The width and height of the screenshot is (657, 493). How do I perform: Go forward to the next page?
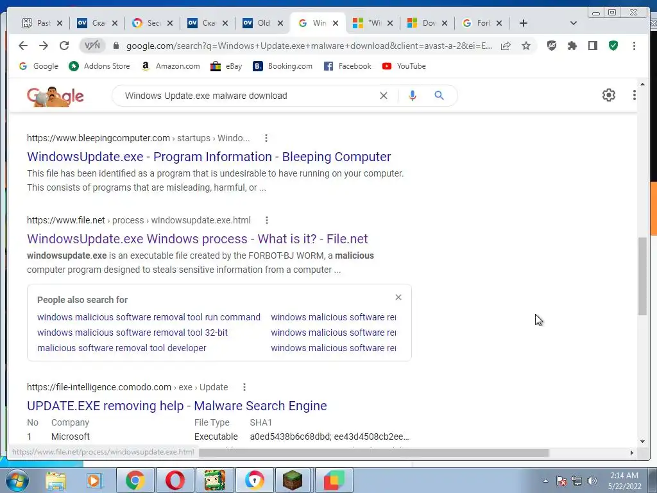(44, 46)
